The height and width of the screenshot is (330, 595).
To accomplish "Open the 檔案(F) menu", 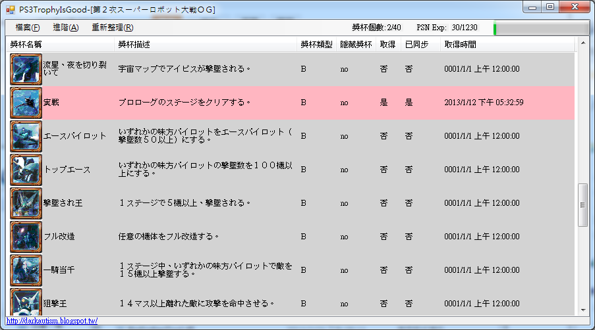I will tap(27, 28).
